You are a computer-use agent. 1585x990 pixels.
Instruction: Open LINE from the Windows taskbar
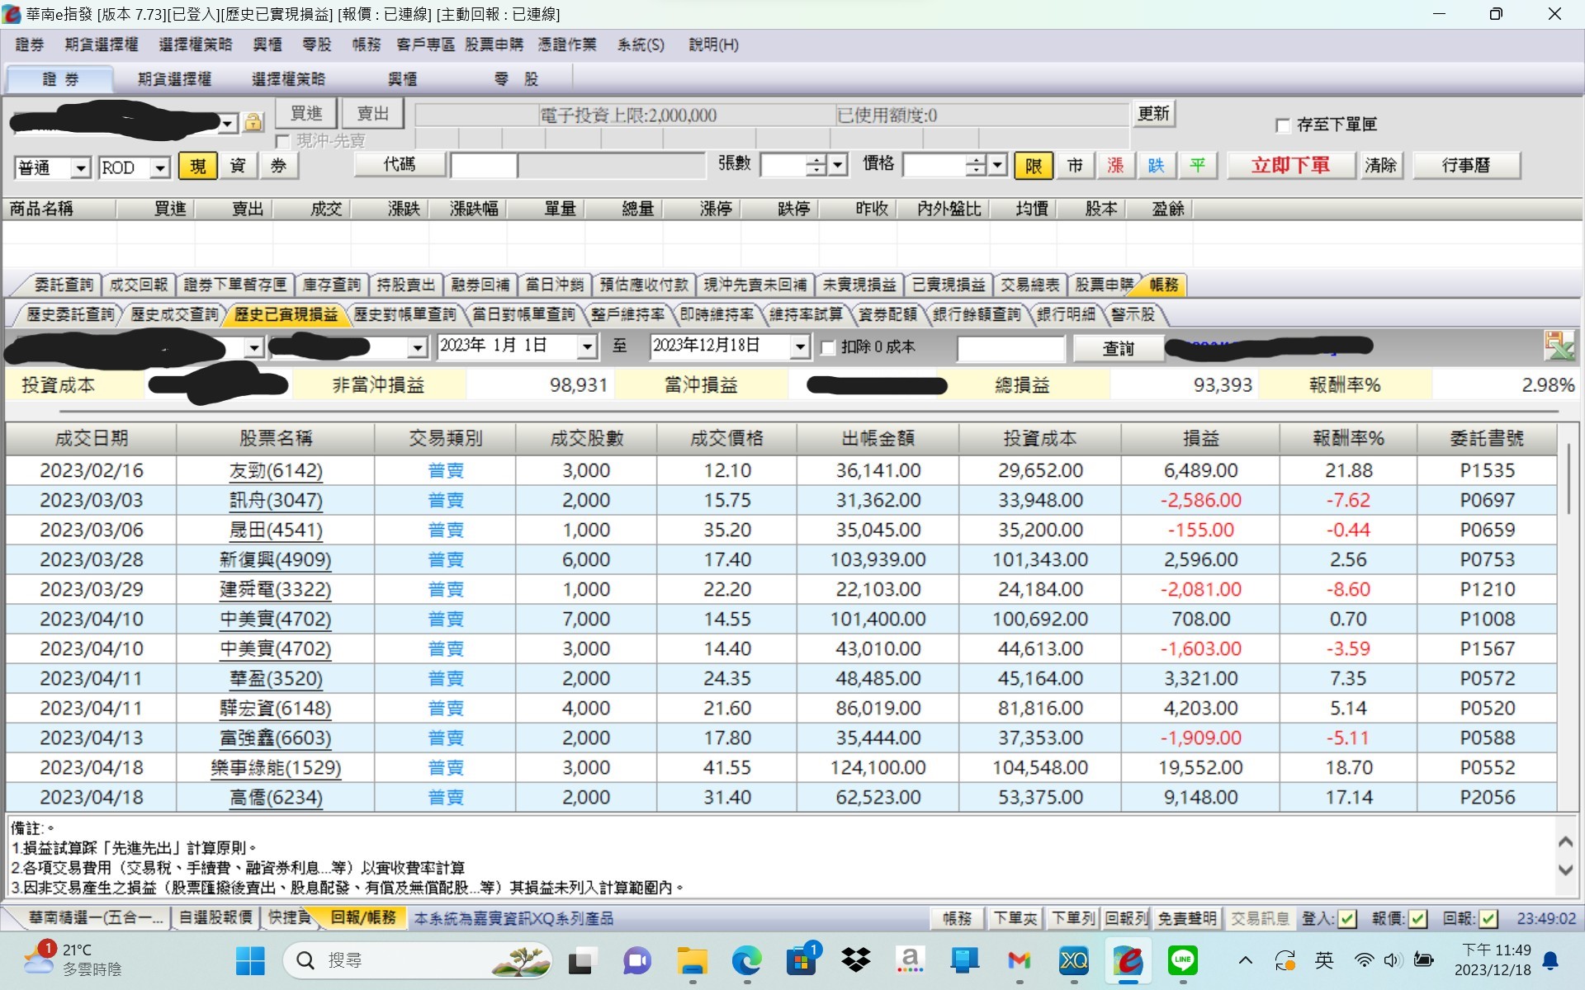pyautogui.click(x=1183, y=960)
